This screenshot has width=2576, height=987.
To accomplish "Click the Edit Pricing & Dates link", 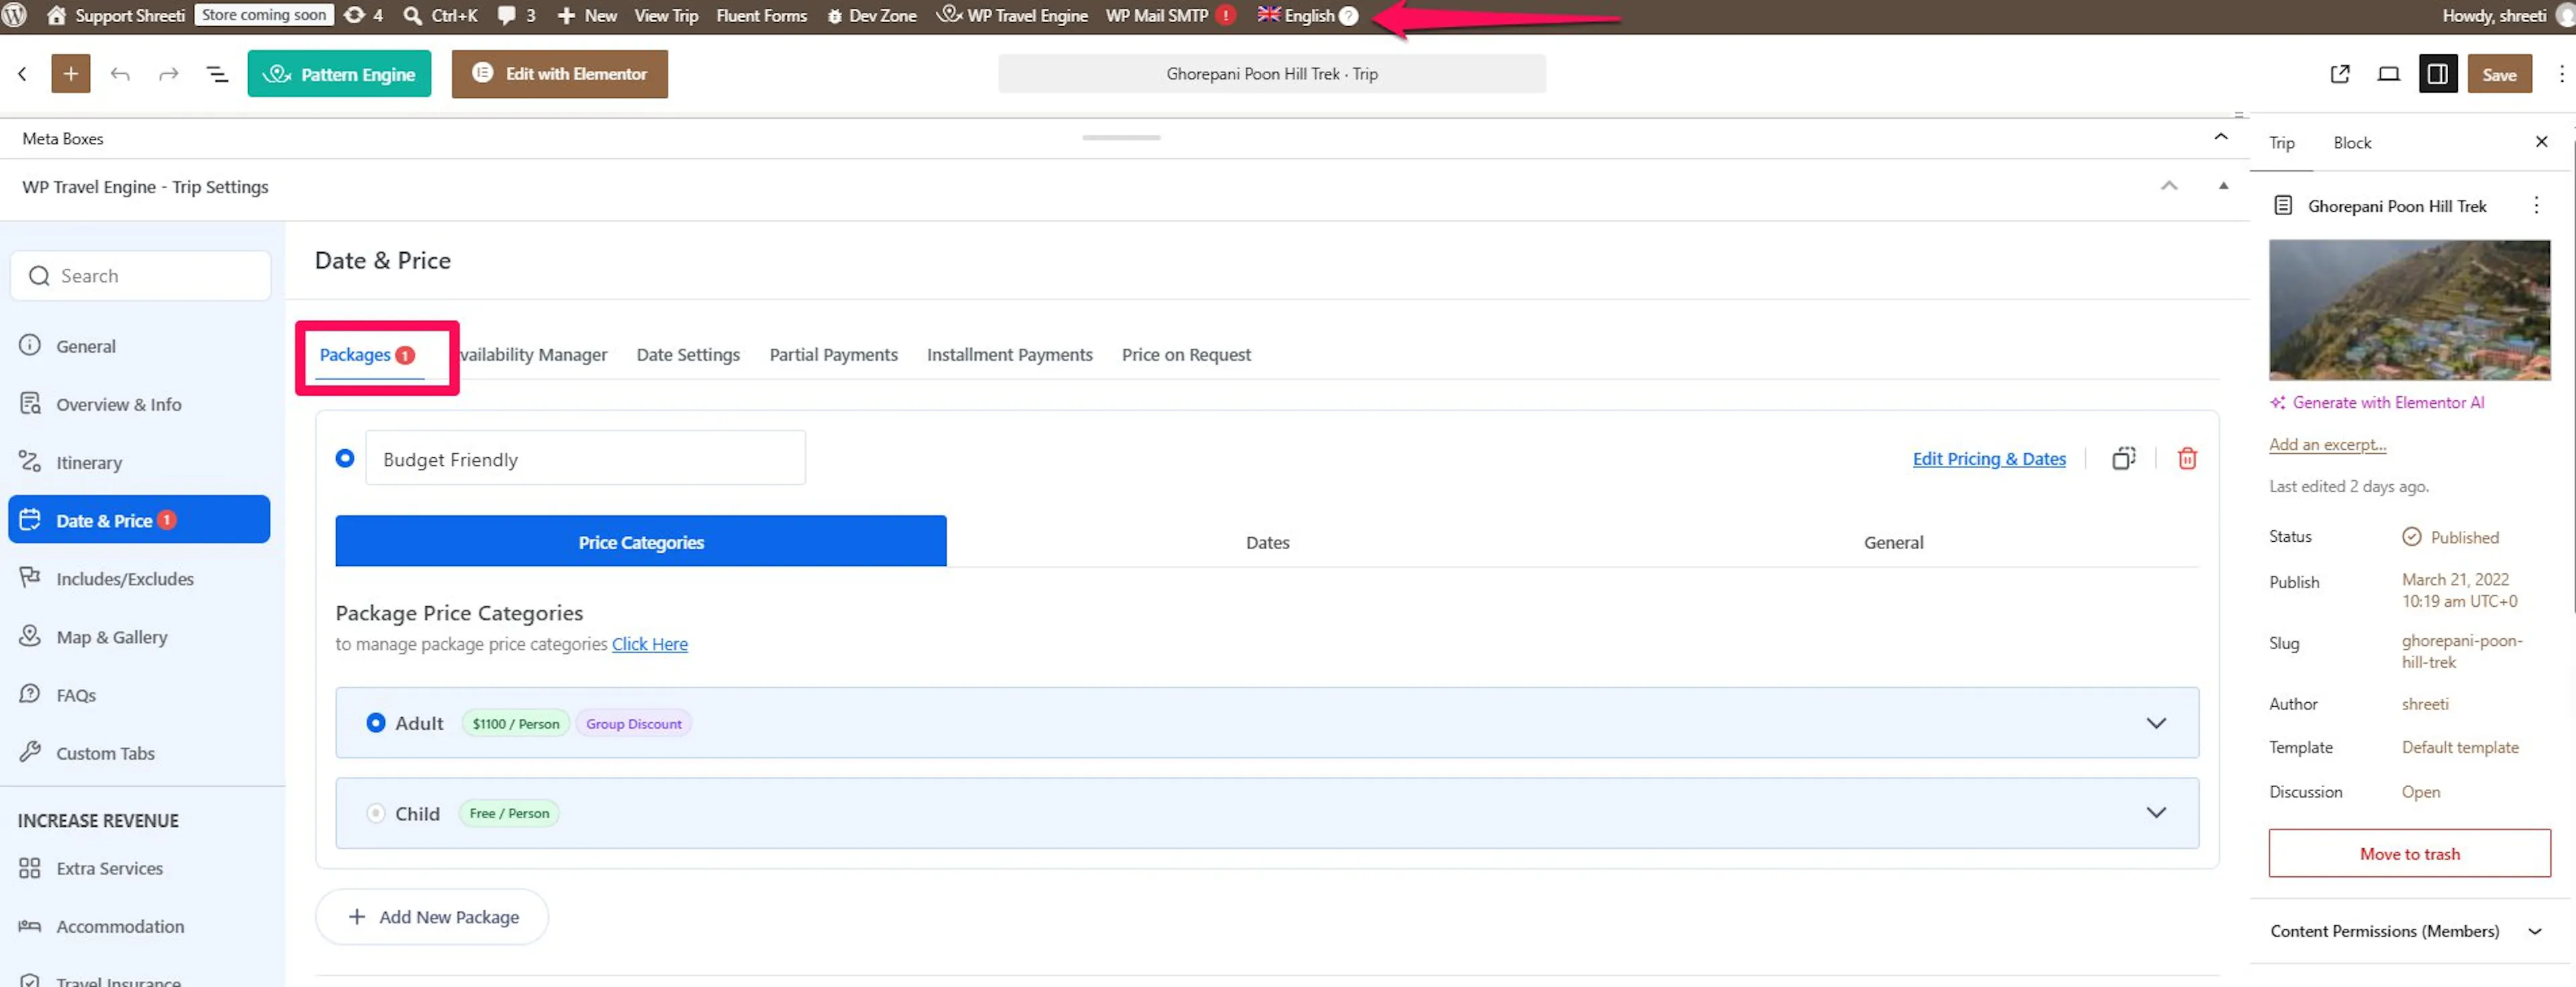I will coord(1989,459).
